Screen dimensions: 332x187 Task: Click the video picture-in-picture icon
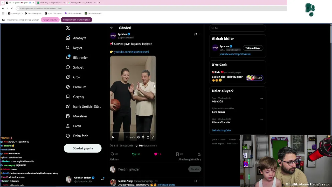point(148,137)
